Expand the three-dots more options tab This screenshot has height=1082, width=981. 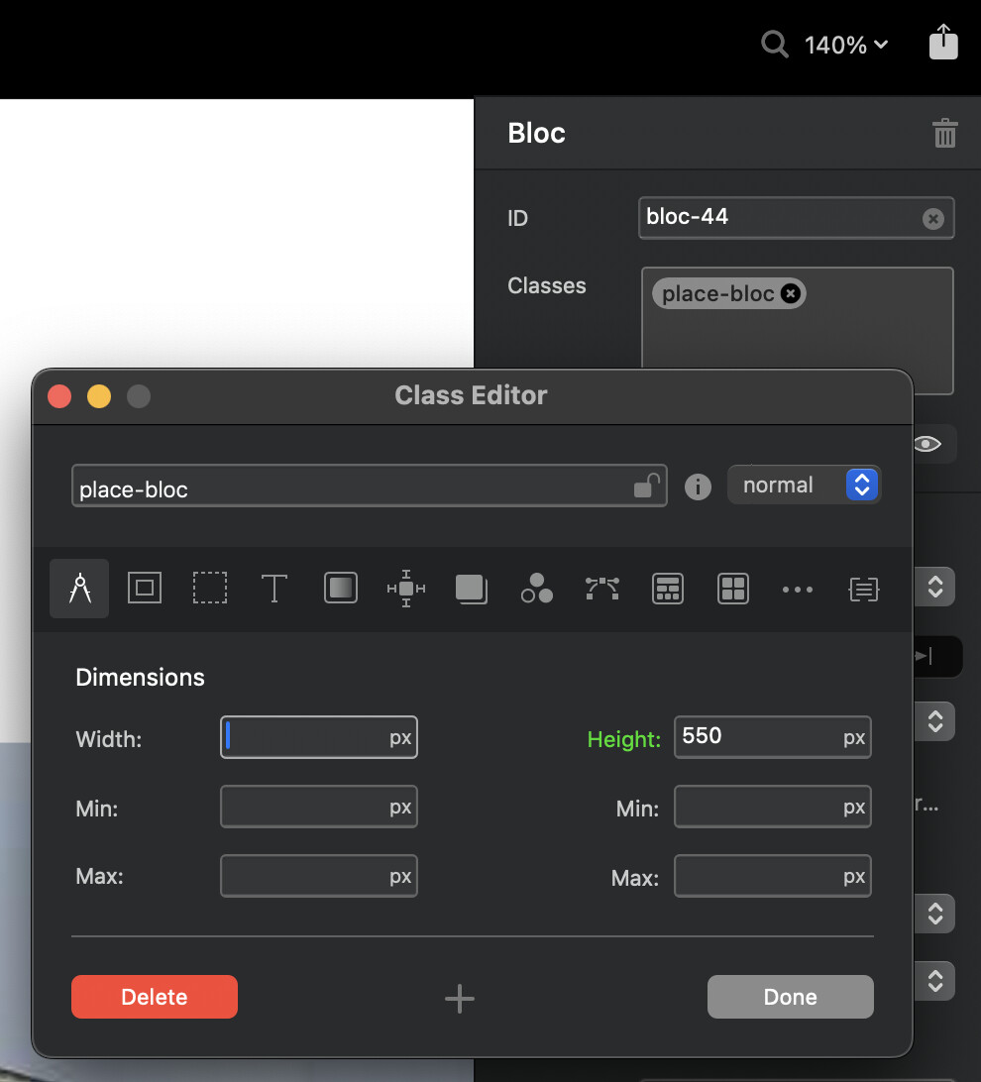[x=798, y=589]
